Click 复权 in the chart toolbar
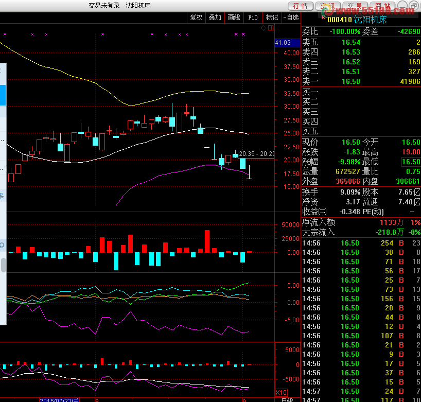 196,18
